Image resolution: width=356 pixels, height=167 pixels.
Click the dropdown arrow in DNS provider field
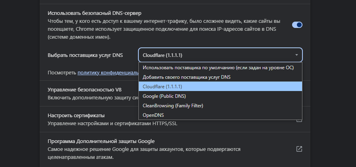point(296,55)
